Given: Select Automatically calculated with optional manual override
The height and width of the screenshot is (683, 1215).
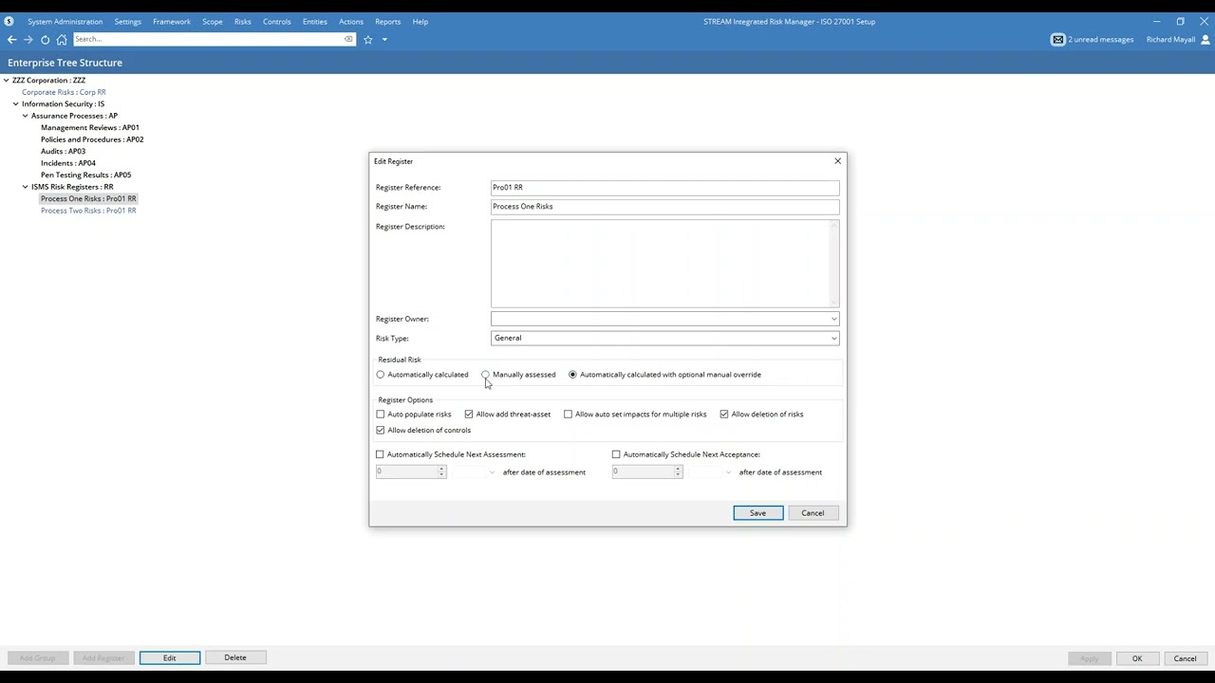Looking at the screenshot, I should point(572,375).
